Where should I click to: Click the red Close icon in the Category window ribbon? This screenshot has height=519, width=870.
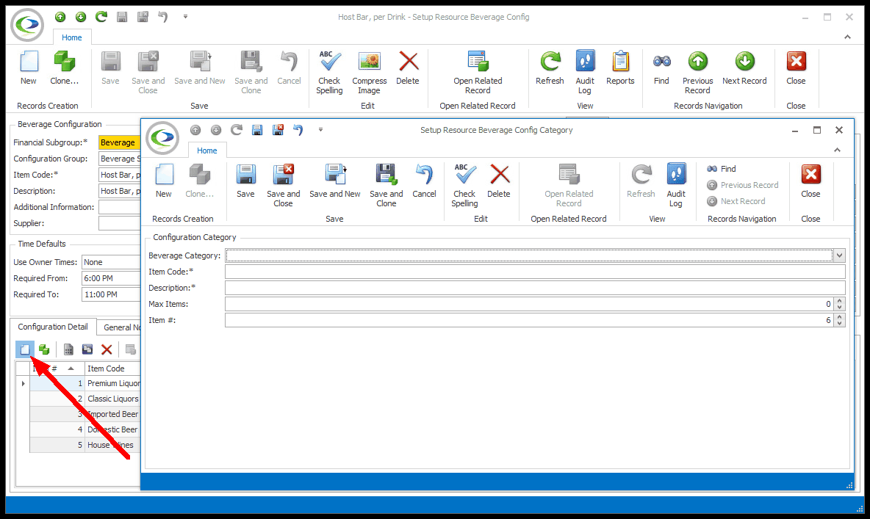[x=810, y=175]
